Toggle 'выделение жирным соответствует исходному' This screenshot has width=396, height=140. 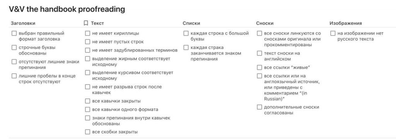point(87,59)
